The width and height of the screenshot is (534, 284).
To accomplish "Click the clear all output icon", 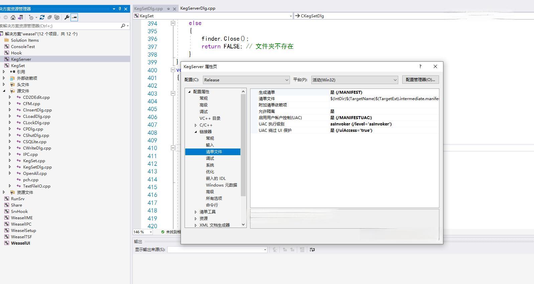I will (302, 250).
